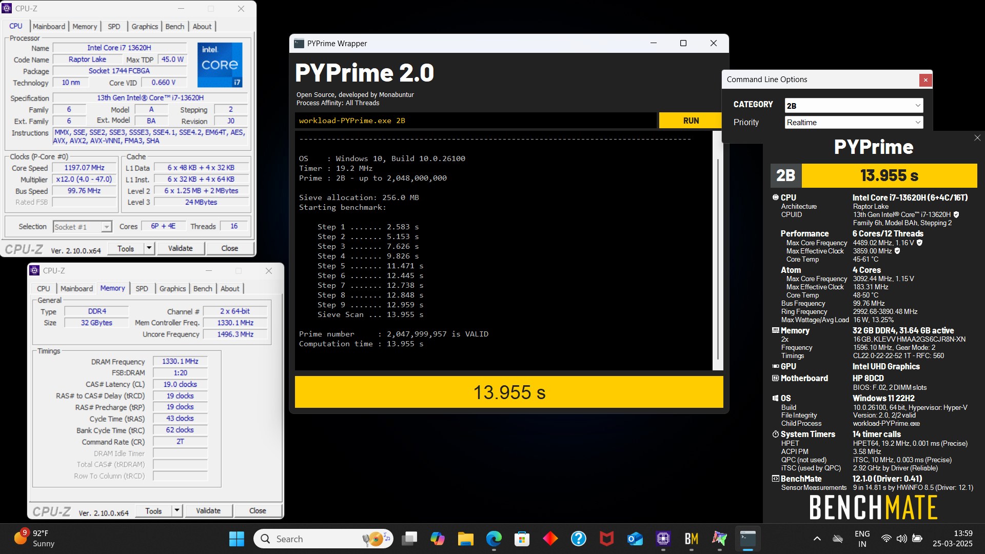Close the Command Line Options panel

tap(925, 80)
